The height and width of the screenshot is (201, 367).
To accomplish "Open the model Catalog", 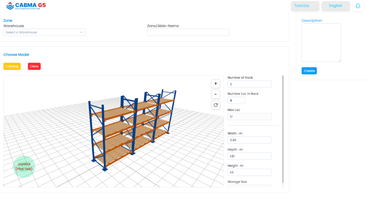I will point(12,66).
